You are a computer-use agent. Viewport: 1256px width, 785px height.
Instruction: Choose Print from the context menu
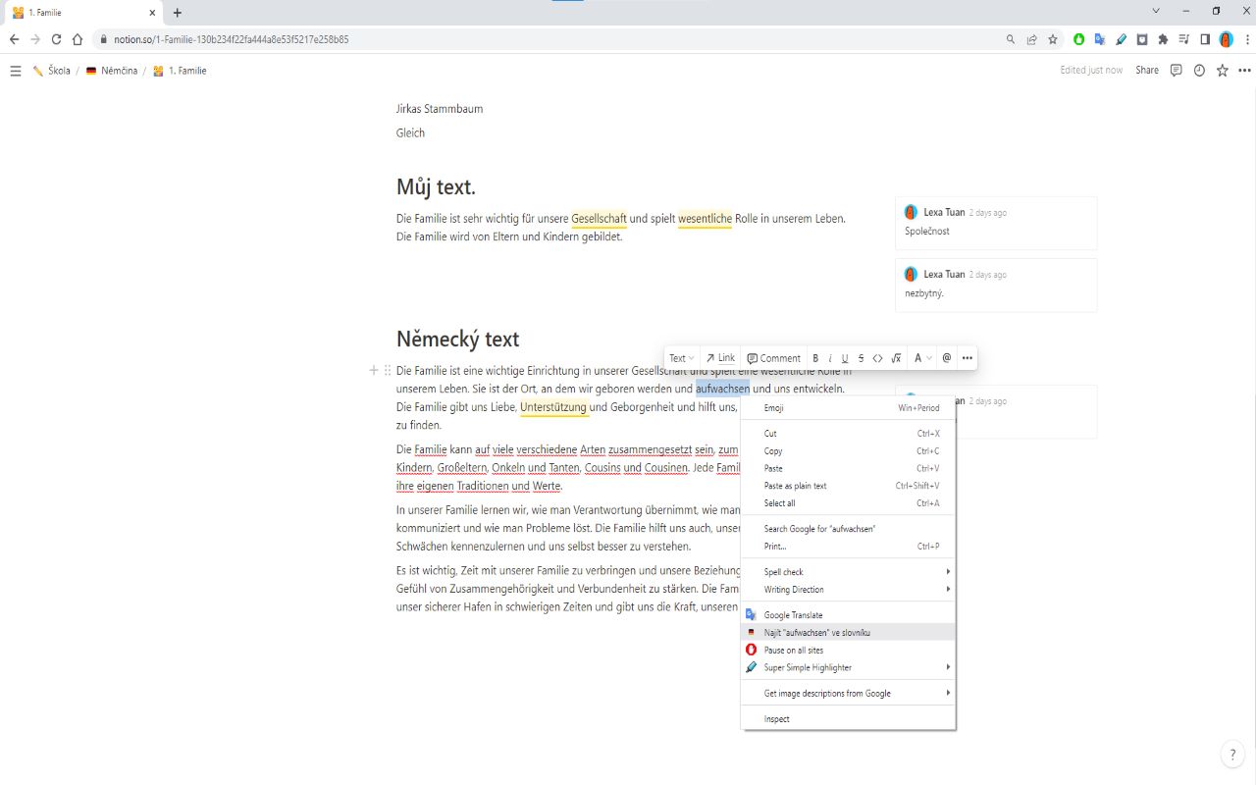click(848, 547)
